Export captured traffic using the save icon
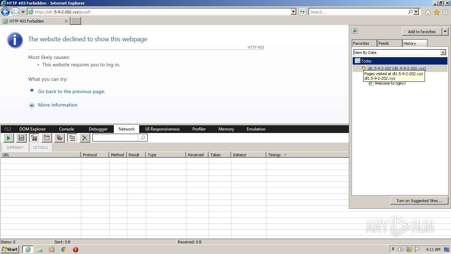The image size is (451, 254). [21, 138]
